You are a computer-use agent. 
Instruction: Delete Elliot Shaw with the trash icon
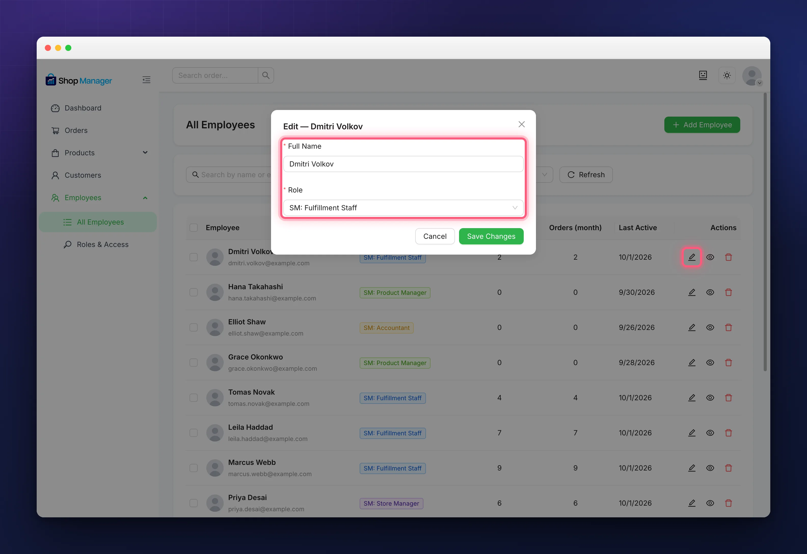click(x=728, y=327)
